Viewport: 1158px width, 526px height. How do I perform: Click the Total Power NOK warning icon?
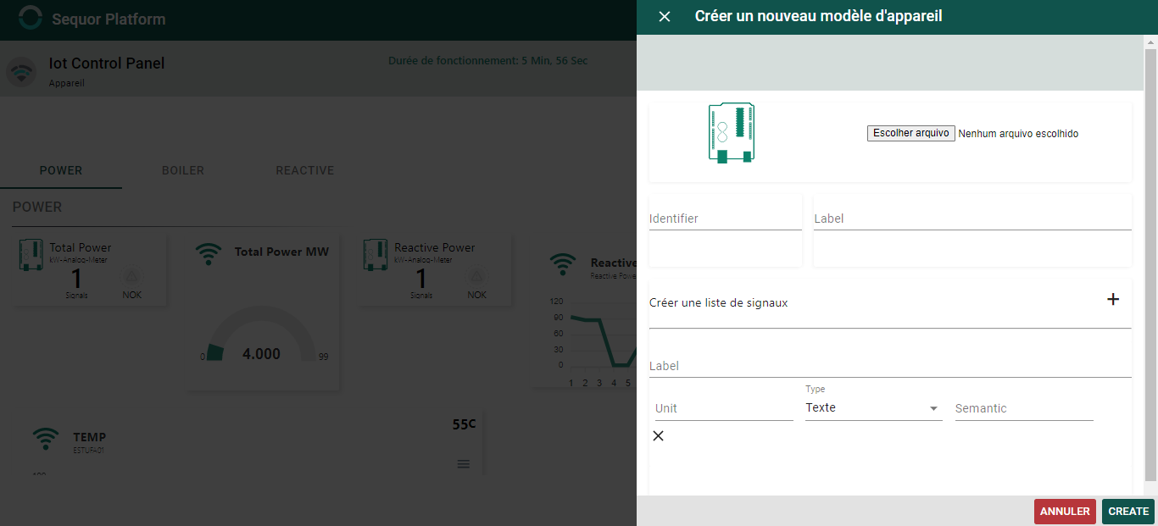click(131, 276)
